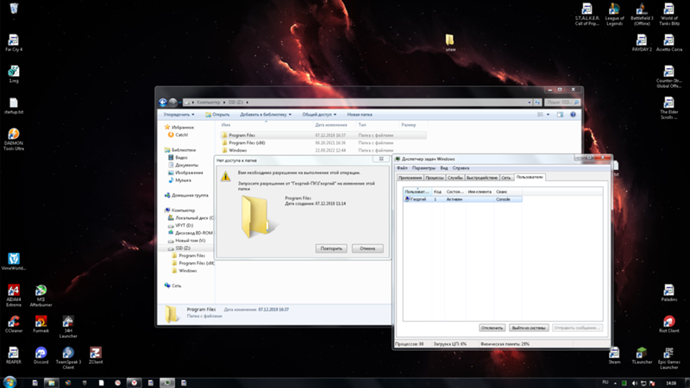Launch VimeWorld shortcut
Image resolution: width=690 pixels, height=388 pixels.
14,261
